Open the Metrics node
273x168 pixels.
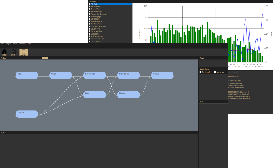pyautogui.click(x=128, y=94)
